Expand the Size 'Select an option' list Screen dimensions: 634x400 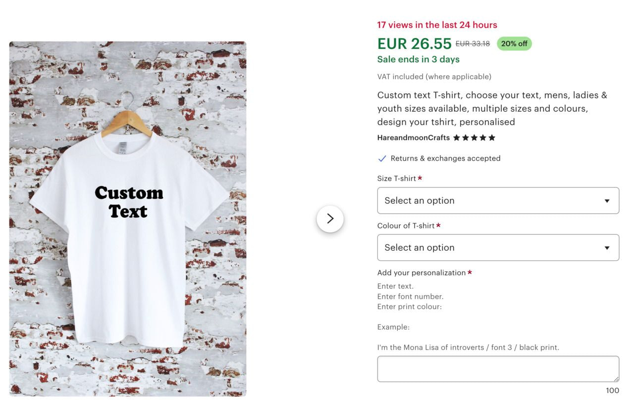pyautogui.click(x=498, y=200)
